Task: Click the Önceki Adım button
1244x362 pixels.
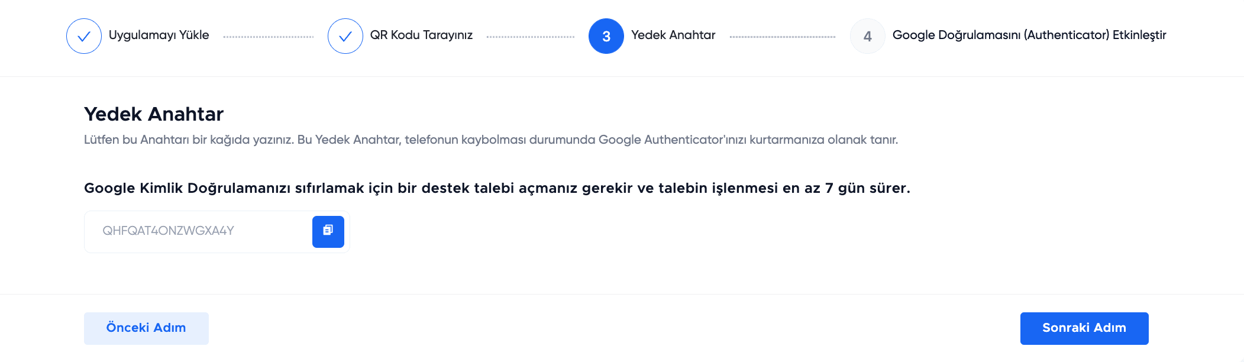Action: [146, 328]
